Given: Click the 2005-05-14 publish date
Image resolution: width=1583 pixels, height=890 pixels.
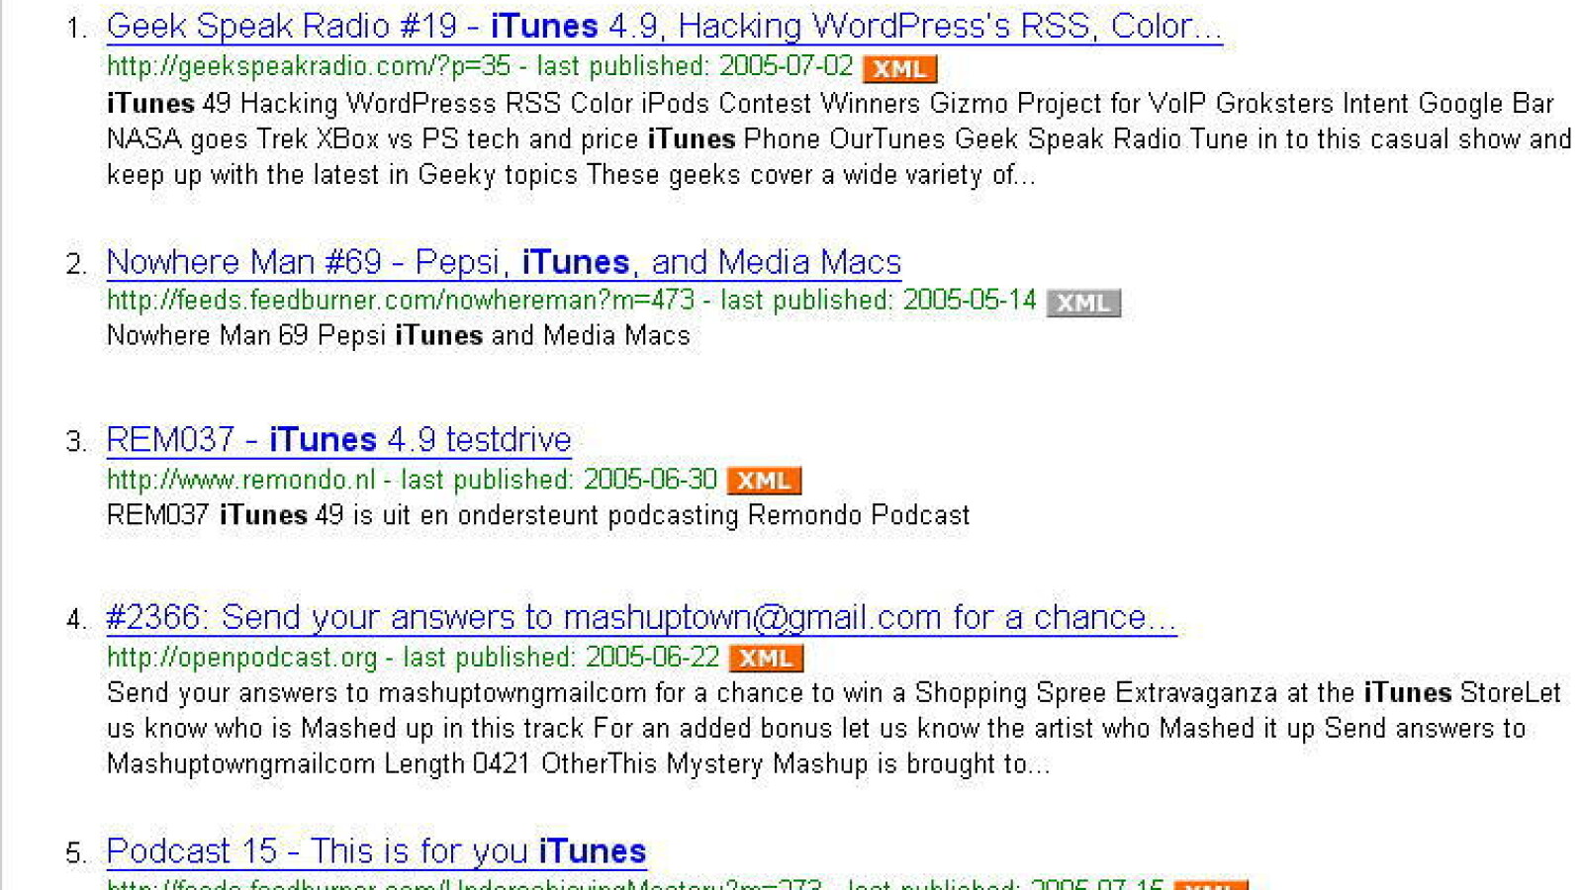Looking at the screenshot, I should point(970,302).
